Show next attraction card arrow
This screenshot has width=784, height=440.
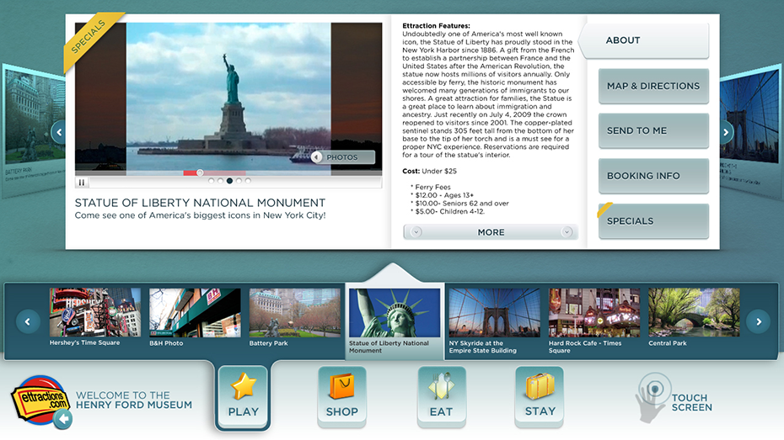[726, 132]
